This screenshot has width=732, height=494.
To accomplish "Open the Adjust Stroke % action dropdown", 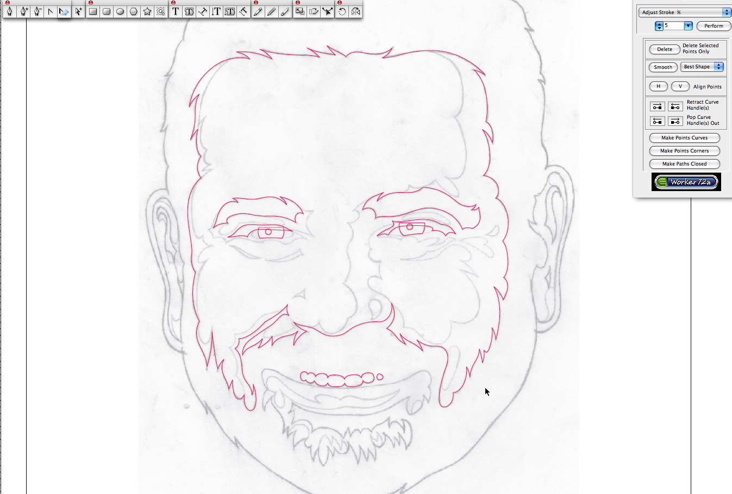I will [685, 12].
